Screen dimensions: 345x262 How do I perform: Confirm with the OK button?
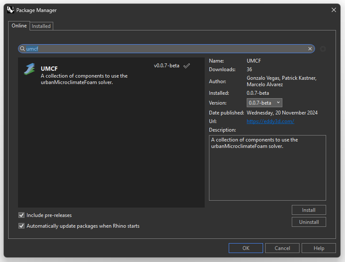245,248
